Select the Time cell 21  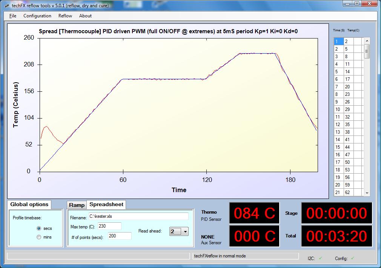[x=339, y=192]
